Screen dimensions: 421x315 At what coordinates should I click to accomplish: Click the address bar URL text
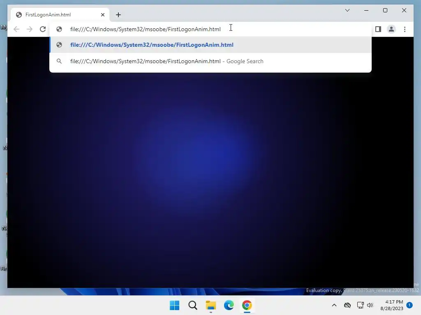tap(145, 29)
